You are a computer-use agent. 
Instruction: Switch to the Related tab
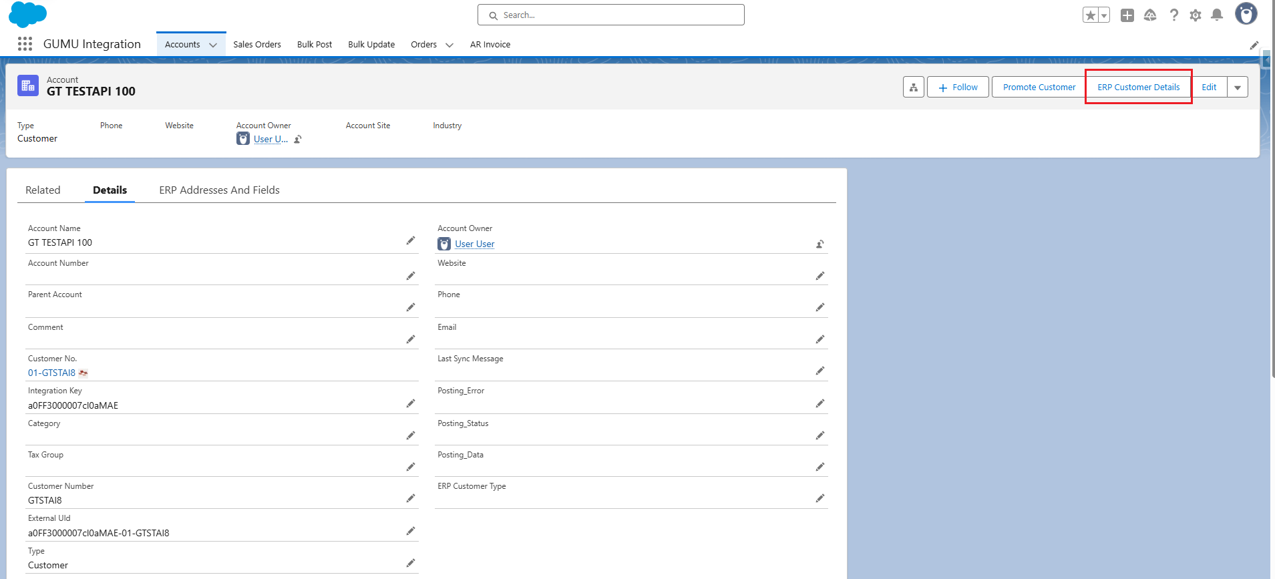click(x=43, y=190)
